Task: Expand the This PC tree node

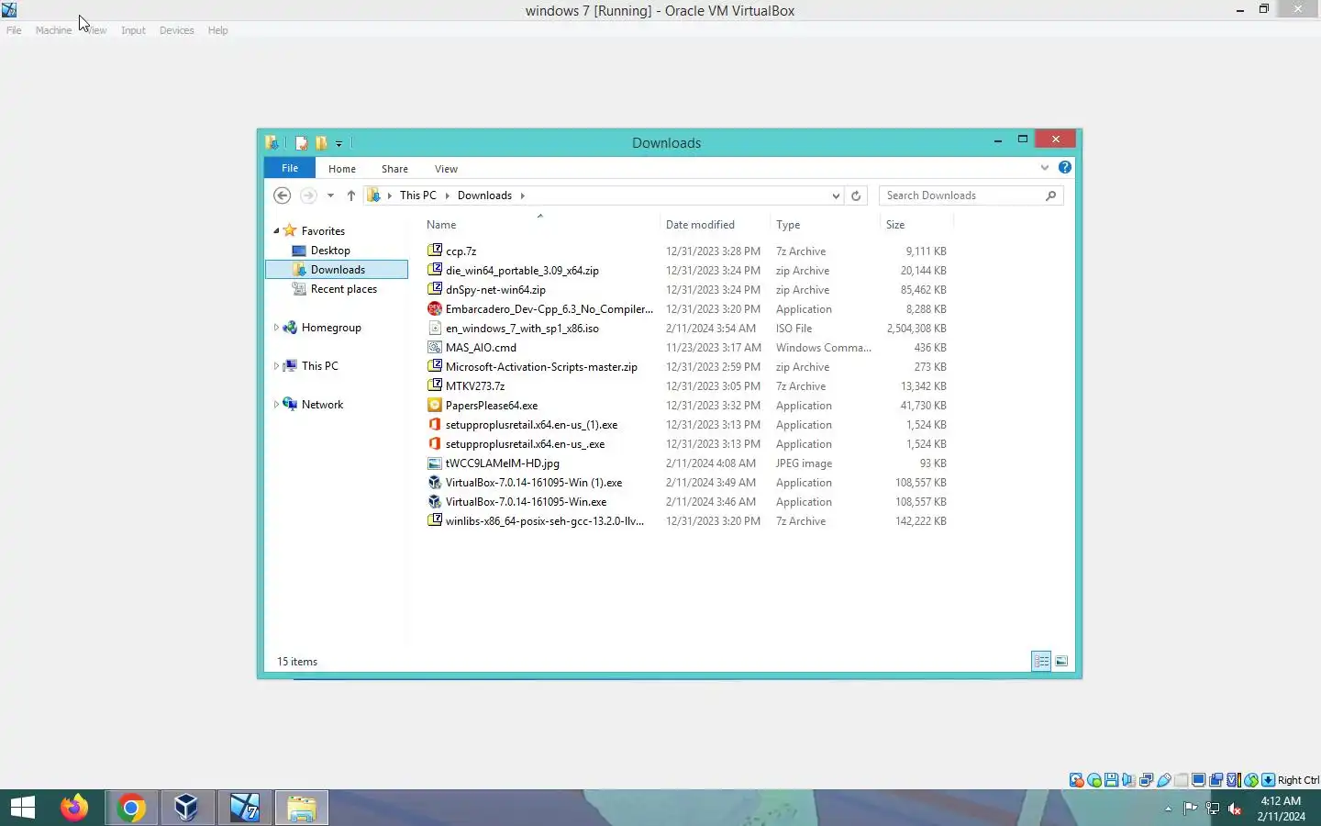Action: tap(276, 366)
